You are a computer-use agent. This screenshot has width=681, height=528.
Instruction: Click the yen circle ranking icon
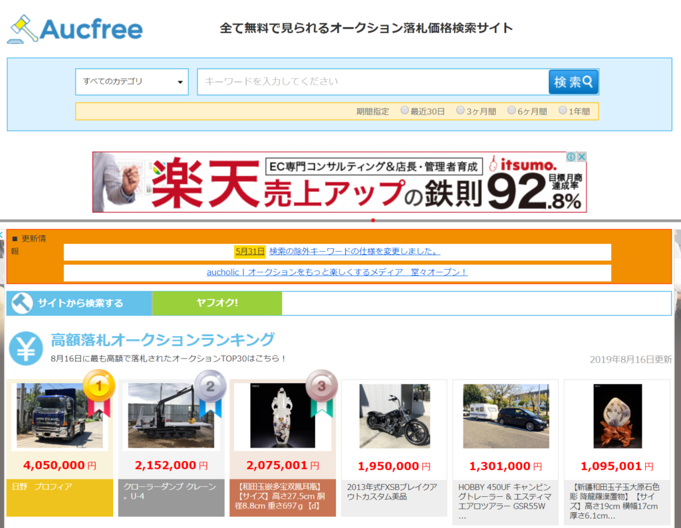[26, 349]
